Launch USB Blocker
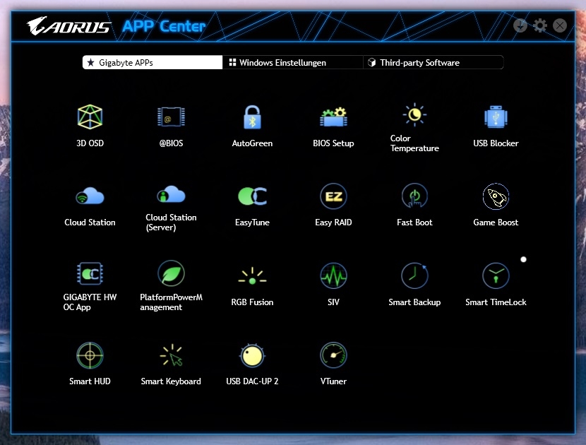 pyautogui.click(x=496, y=117)
